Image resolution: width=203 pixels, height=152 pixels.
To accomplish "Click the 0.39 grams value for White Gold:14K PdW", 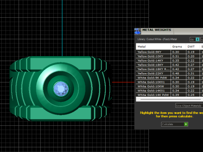I will pos(176,95).
